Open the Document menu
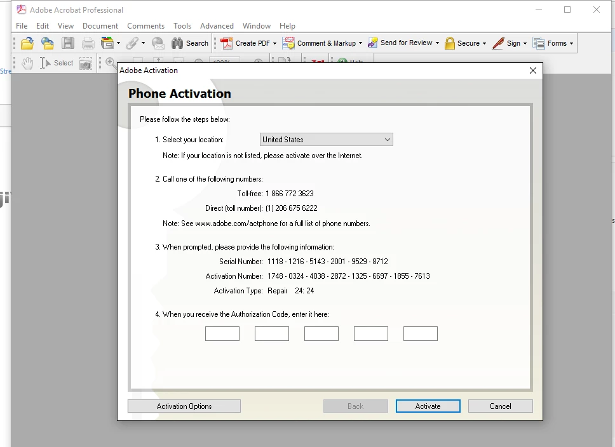This screenshot has width=615, height=447. [100, 26]
